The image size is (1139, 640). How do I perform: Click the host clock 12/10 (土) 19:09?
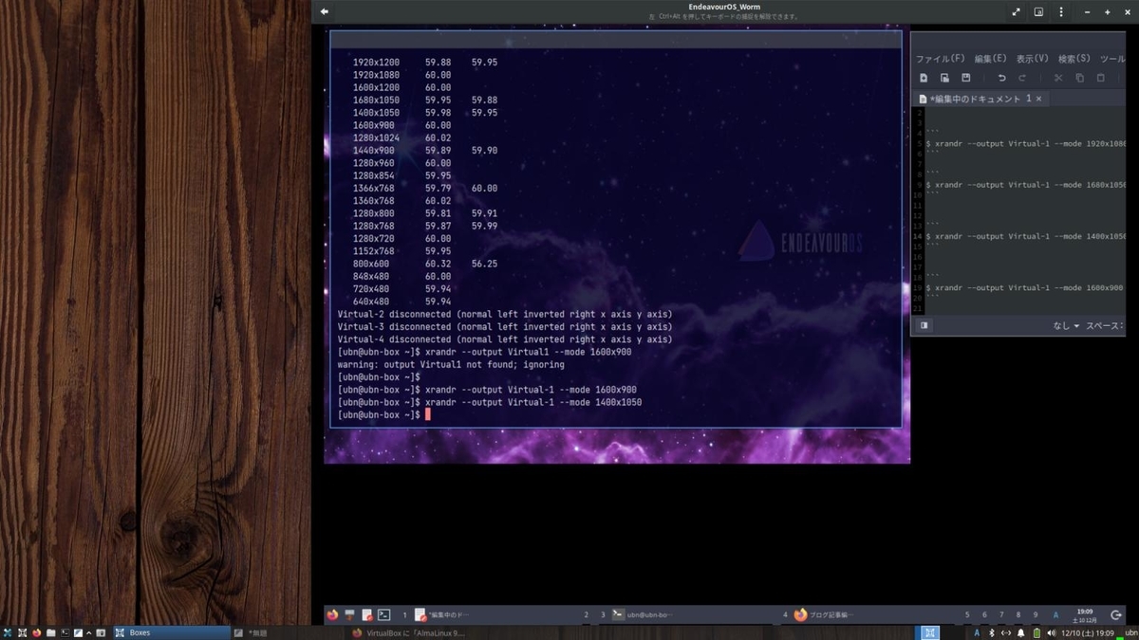pyautogui.click(x=1088, y=632)
